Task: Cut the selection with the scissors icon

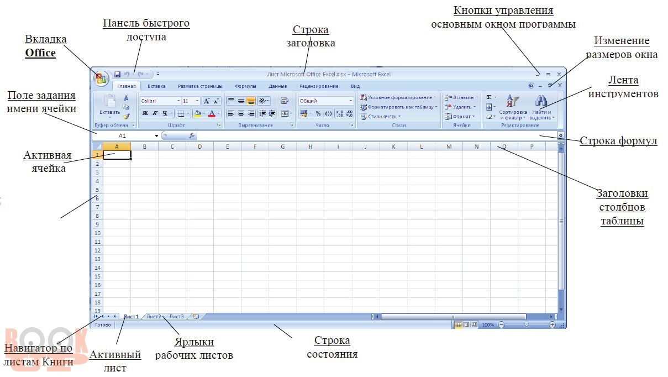Action: (126, 97)
